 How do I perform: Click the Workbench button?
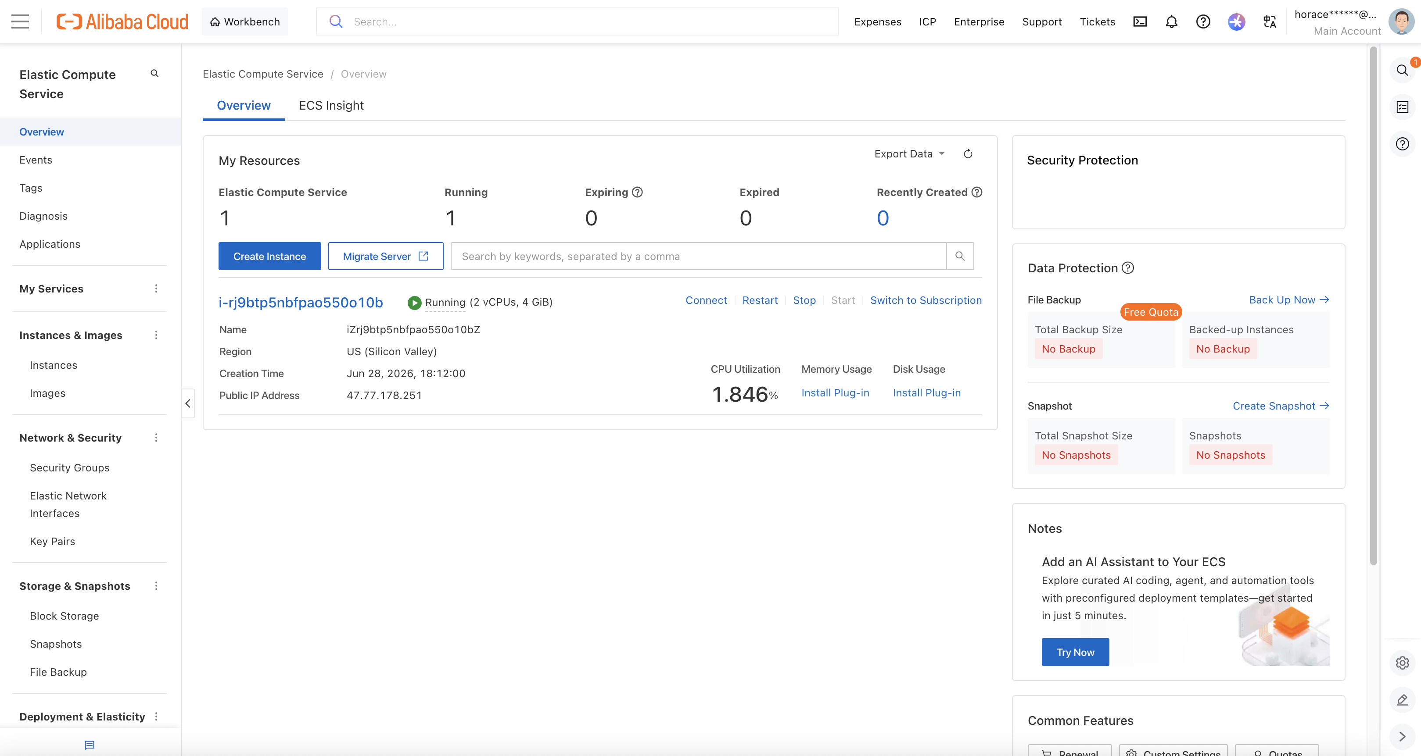click(245, 21)
